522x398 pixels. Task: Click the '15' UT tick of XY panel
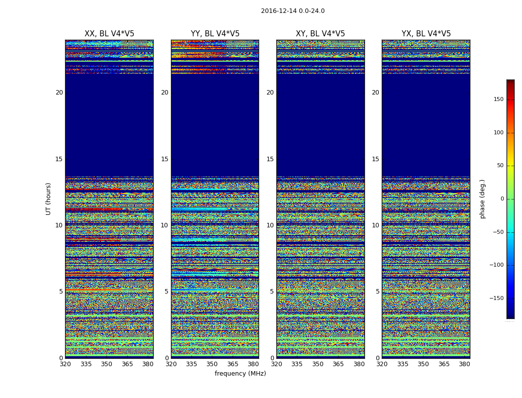coord(270,159)
